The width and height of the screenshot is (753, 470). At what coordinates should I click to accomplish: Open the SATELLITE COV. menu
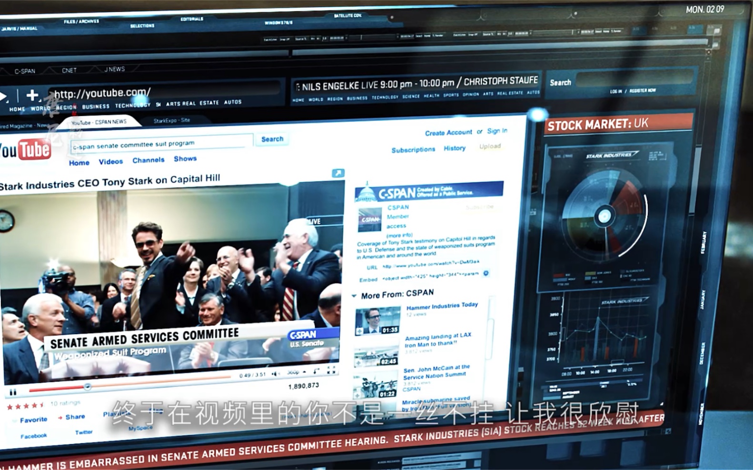pos(347,16)
